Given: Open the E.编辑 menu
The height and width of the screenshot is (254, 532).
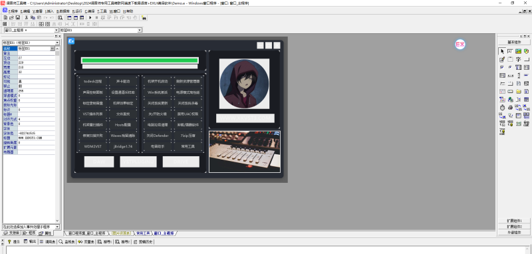Looking at the screenshot, I should [25, 11].
